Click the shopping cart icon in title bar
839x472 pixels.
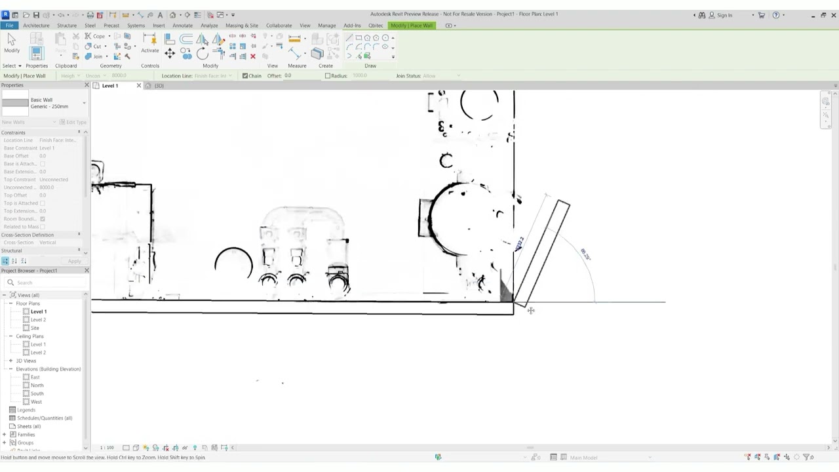(761, 15)
